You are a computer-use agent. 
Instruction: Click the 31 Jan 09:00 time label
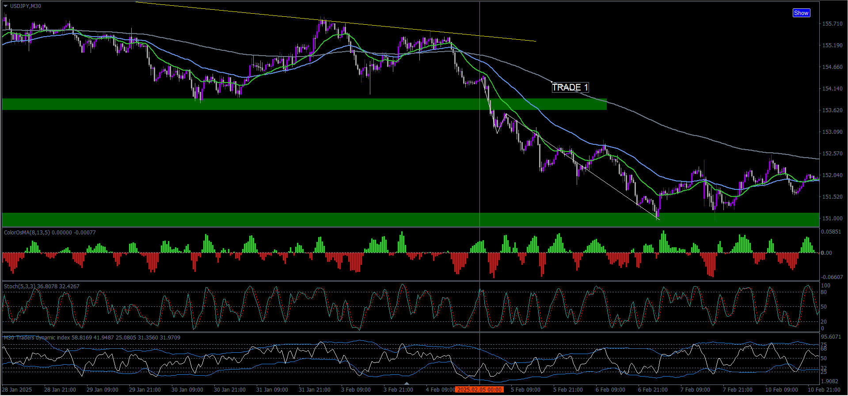(x=272, y=389)
